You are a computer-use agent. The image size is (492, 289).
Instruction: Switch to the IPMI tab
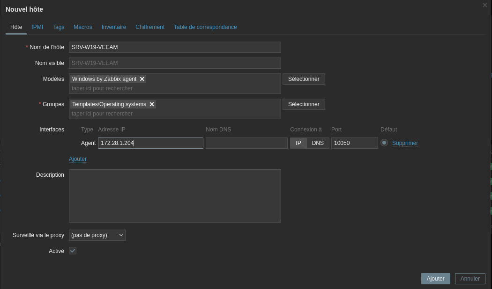[x=37, y=27]
